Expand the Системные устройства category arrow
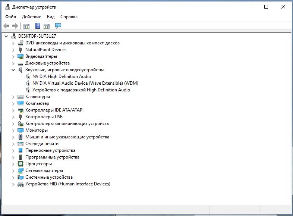Viewport: 293px width, 216px height. (x=13, y=178)
